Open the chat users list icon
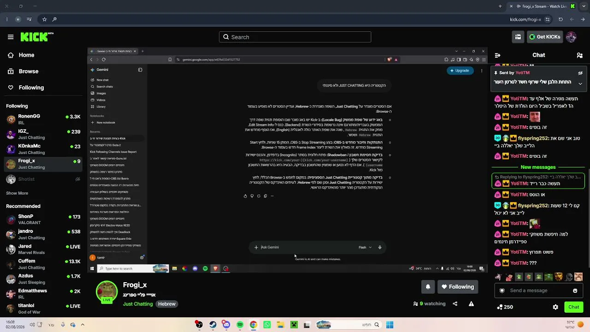 coord(579,55)
